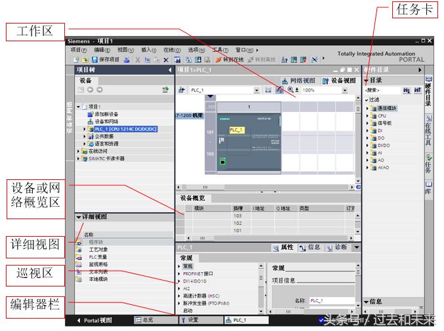Open the 插入(I) menu

pyautogui.click(x=149, y=50)
